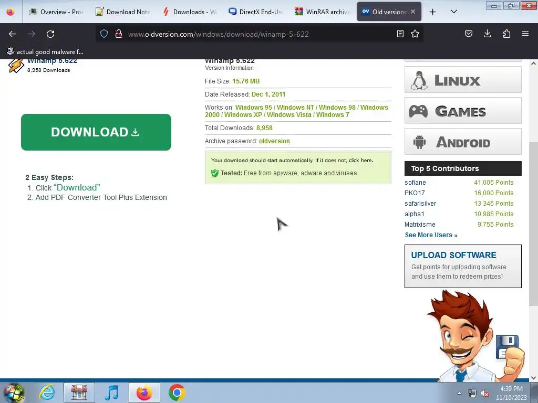This screenshot has height=403, width=538.
Task: Open the new tab plus button
Action: coord(433,12)
